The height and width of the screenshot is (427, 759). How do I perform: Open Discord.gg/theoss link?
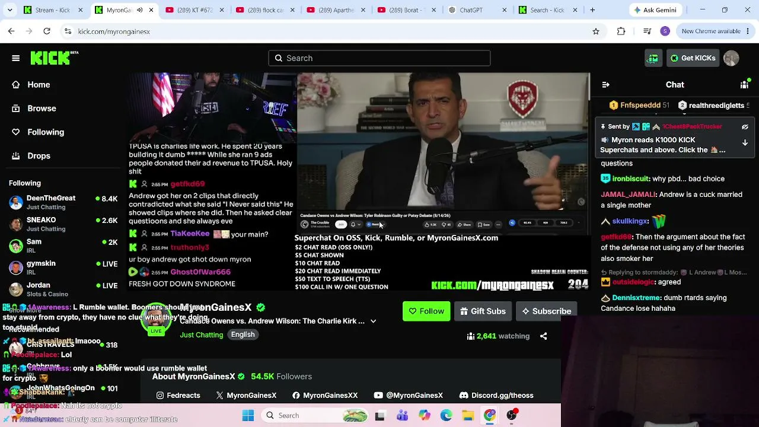pyautogui.click(x=496, y=396)
